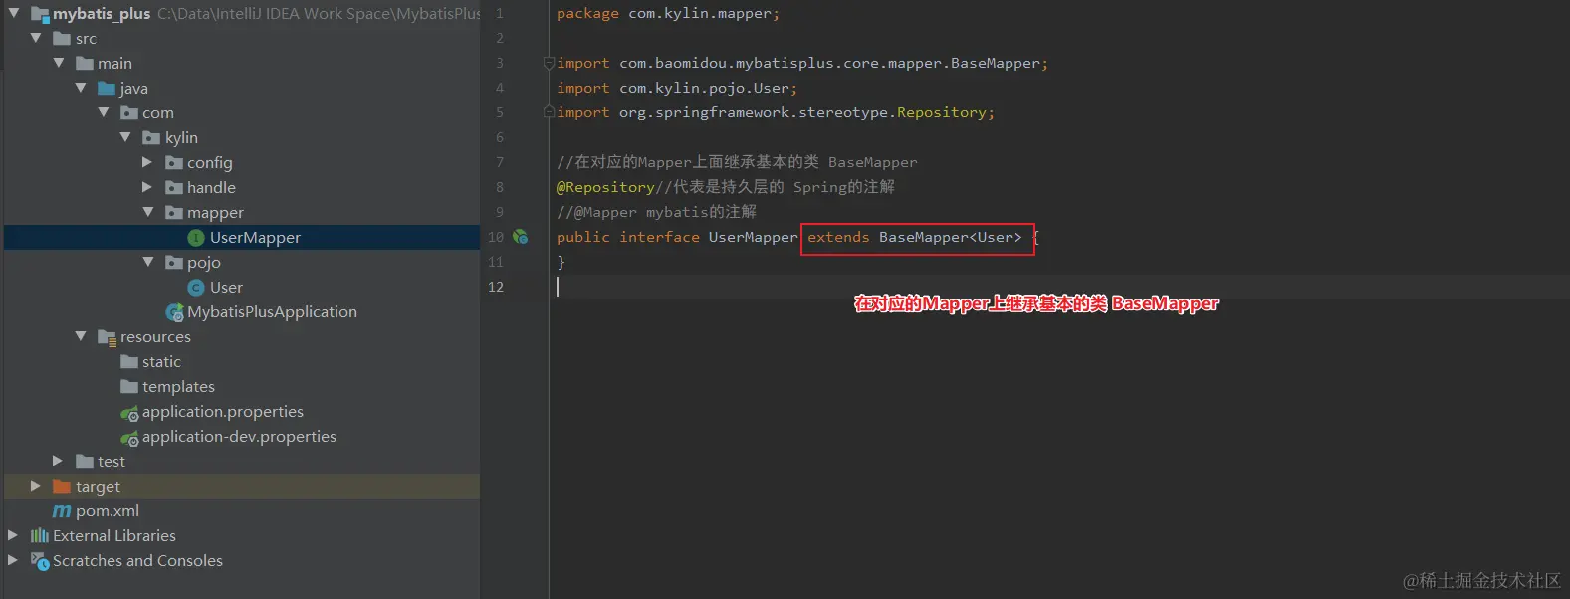Select the config package
This screenshot has width=1570, height=599.
[x=209, y=162]
